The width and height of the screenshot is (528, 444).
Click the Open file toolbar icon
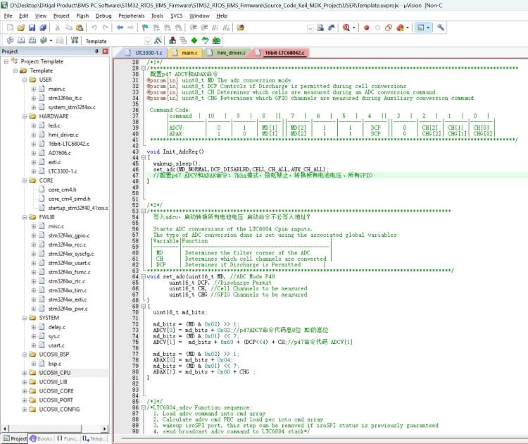click(21, 27)
